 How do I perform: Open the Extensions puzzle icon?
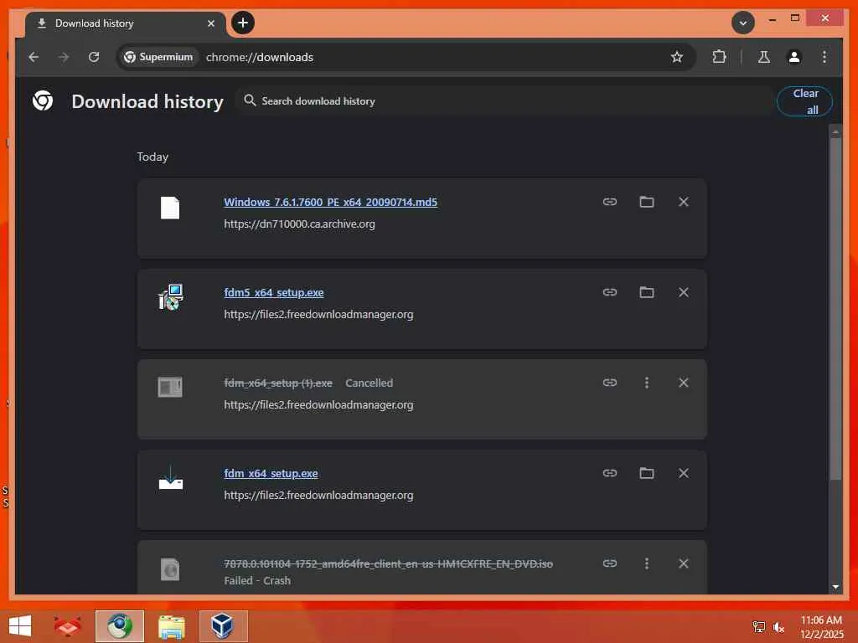719,57
